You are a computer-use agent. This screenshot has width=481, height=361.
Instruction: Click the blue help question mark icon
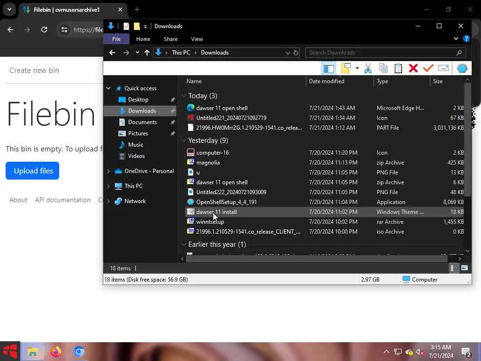466,39
